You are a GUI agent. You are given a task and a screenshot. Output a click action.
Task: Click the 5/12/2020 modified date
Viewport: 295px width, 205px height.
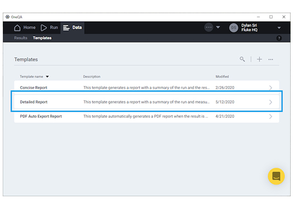coord(225,102)
